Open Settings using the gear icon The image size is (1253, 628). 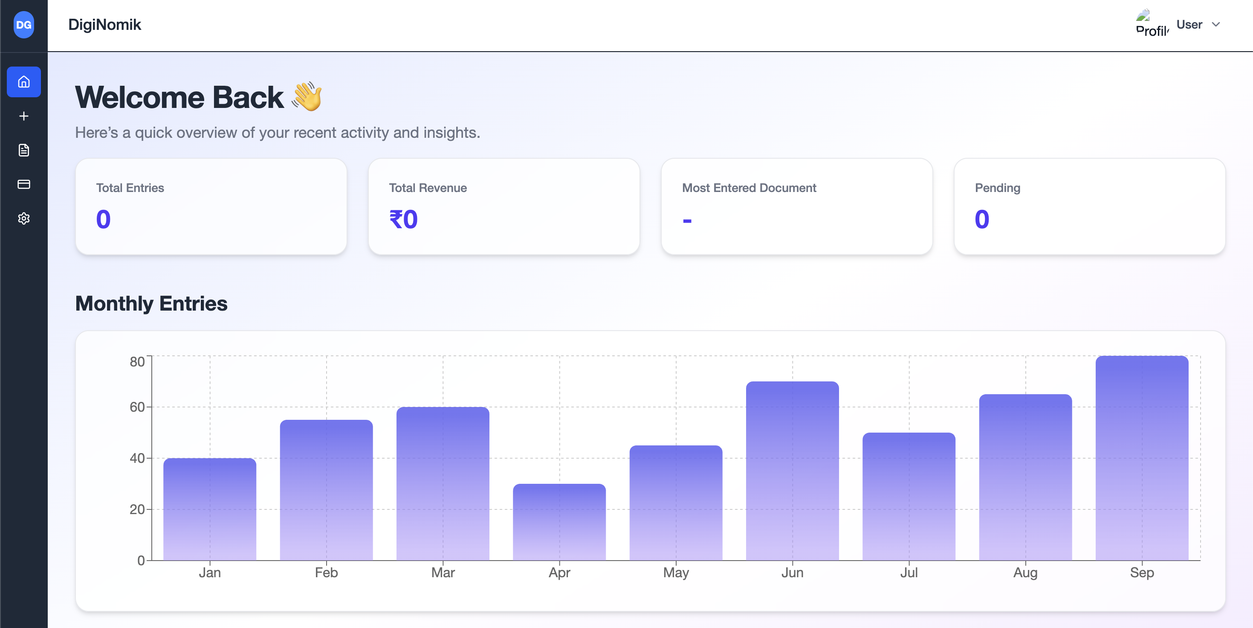(x=23, y=218)
